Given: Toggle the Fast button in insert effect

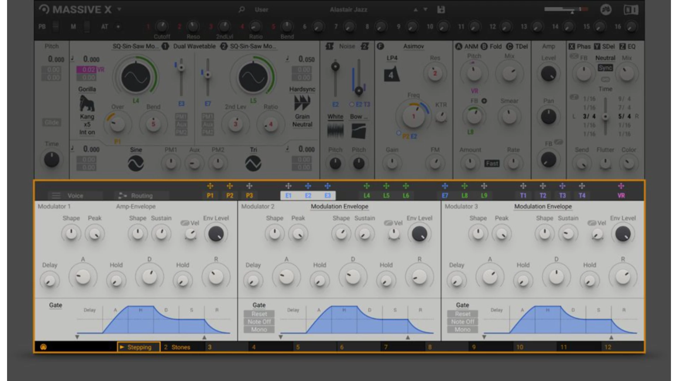Looking at the screenshot, I should [x=492, y=163].
